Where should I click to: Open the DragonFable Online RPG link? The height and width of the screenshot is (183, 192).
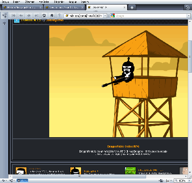click(123, 147)
